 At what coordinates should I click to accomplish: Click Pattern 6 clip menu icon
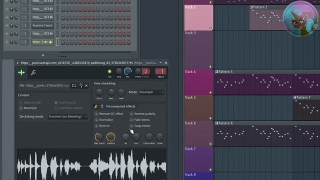216,123
